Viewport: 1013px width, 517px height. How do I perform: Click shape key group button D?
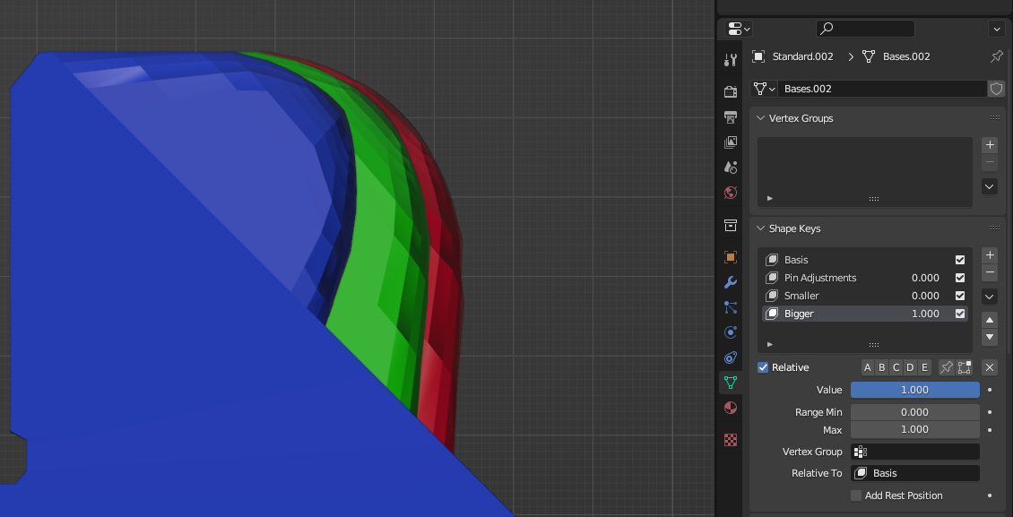[910, 367]
